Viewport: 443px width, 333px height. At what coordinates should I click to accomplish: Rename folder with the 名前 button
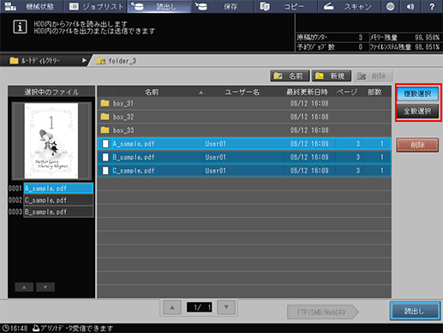[x=290, y=76]
